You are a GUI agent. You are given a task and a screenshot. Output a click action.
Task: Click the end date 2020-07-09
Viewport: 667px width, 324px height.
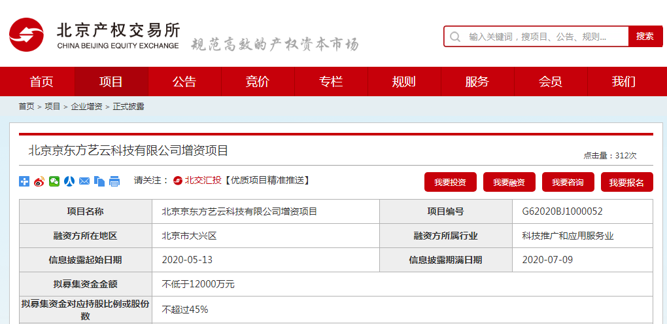(547, 260)
